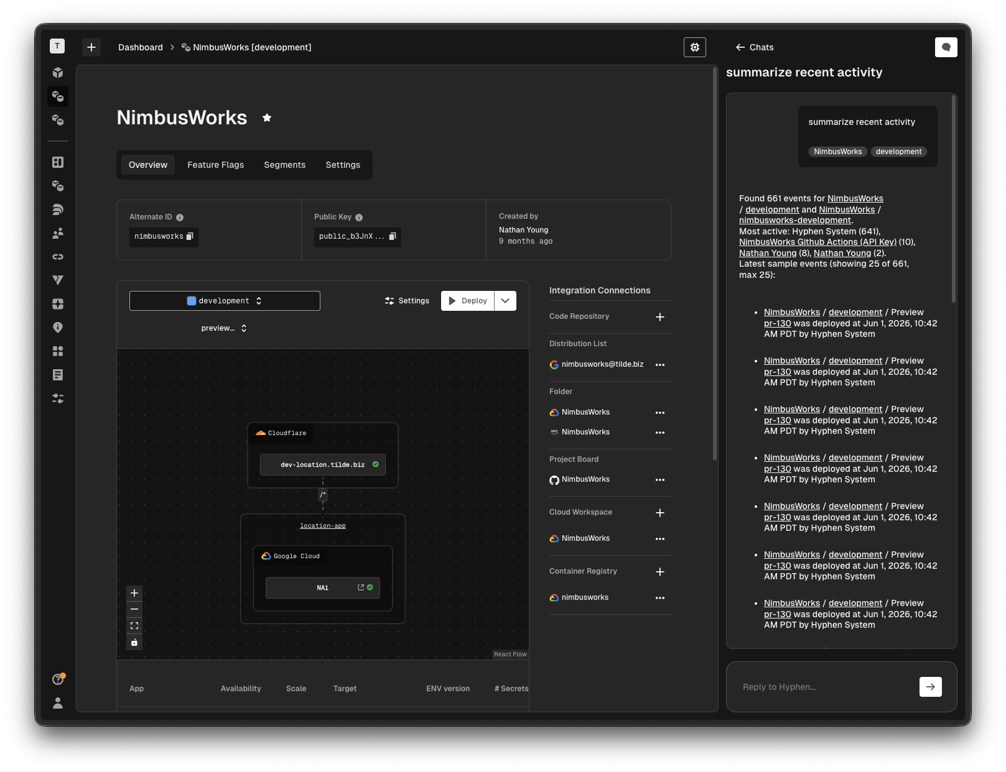Open Settings next to the Deploy button
This screenshot has height=772, width=1006.
(407, 301)
